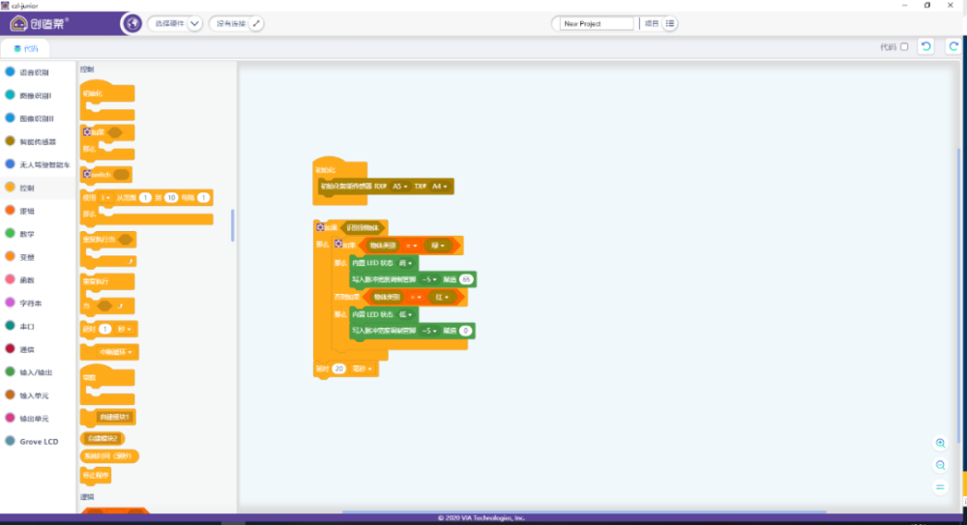Reset workspace zoom with the equals icon
This screenshot has width=967, height=525.
[x=940, y=486]
